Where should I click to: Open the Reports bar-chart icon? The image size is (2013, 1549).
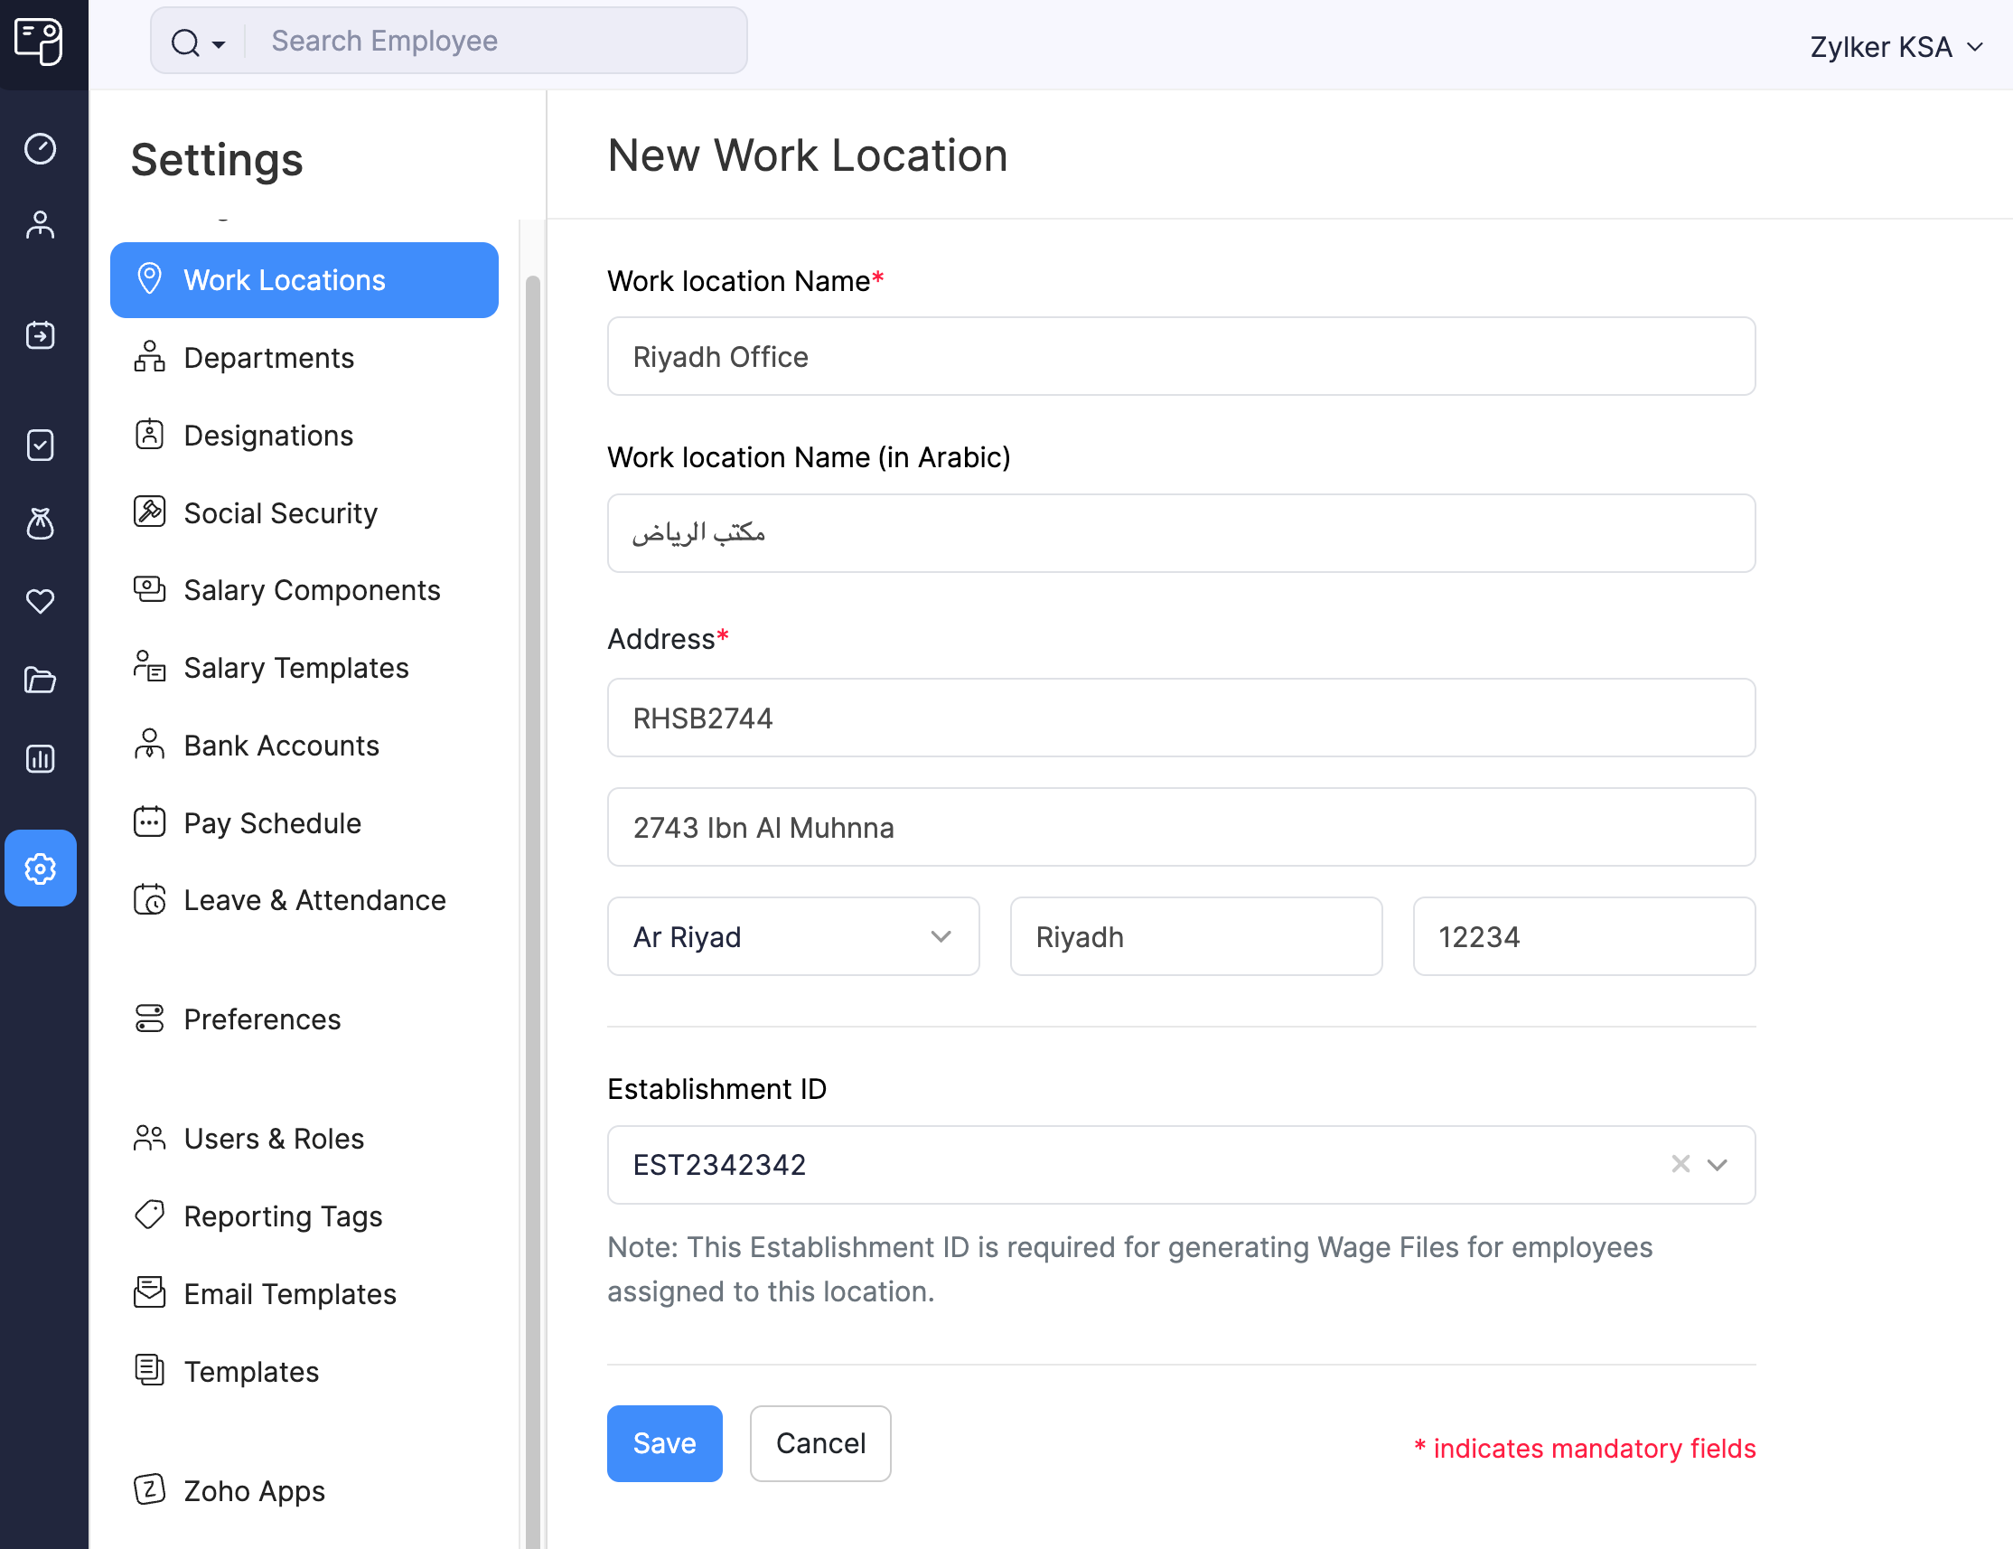[x=41, y=758]
